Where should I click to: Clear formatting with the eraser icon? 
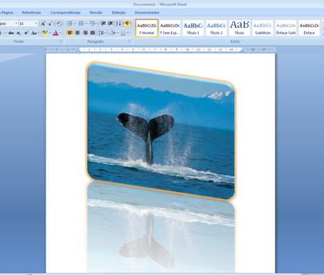[59, 23]
